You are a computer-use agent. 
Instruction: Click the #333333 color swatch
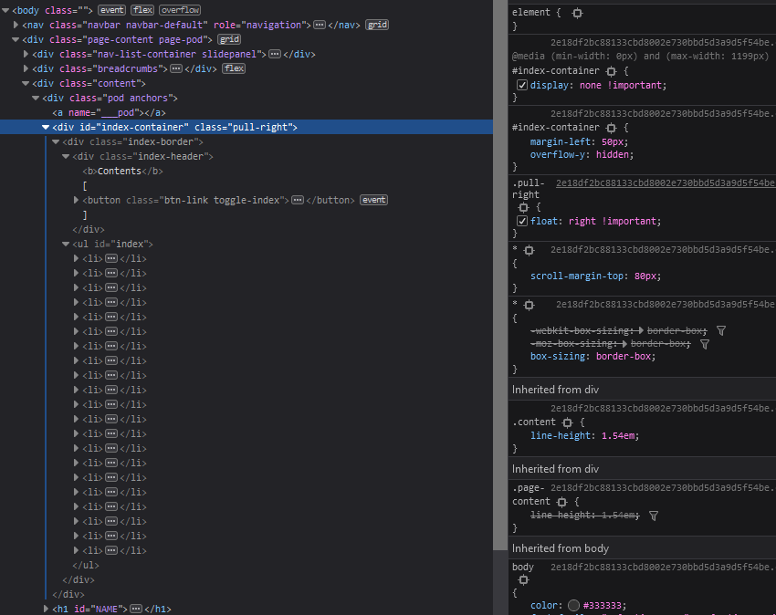573,606
